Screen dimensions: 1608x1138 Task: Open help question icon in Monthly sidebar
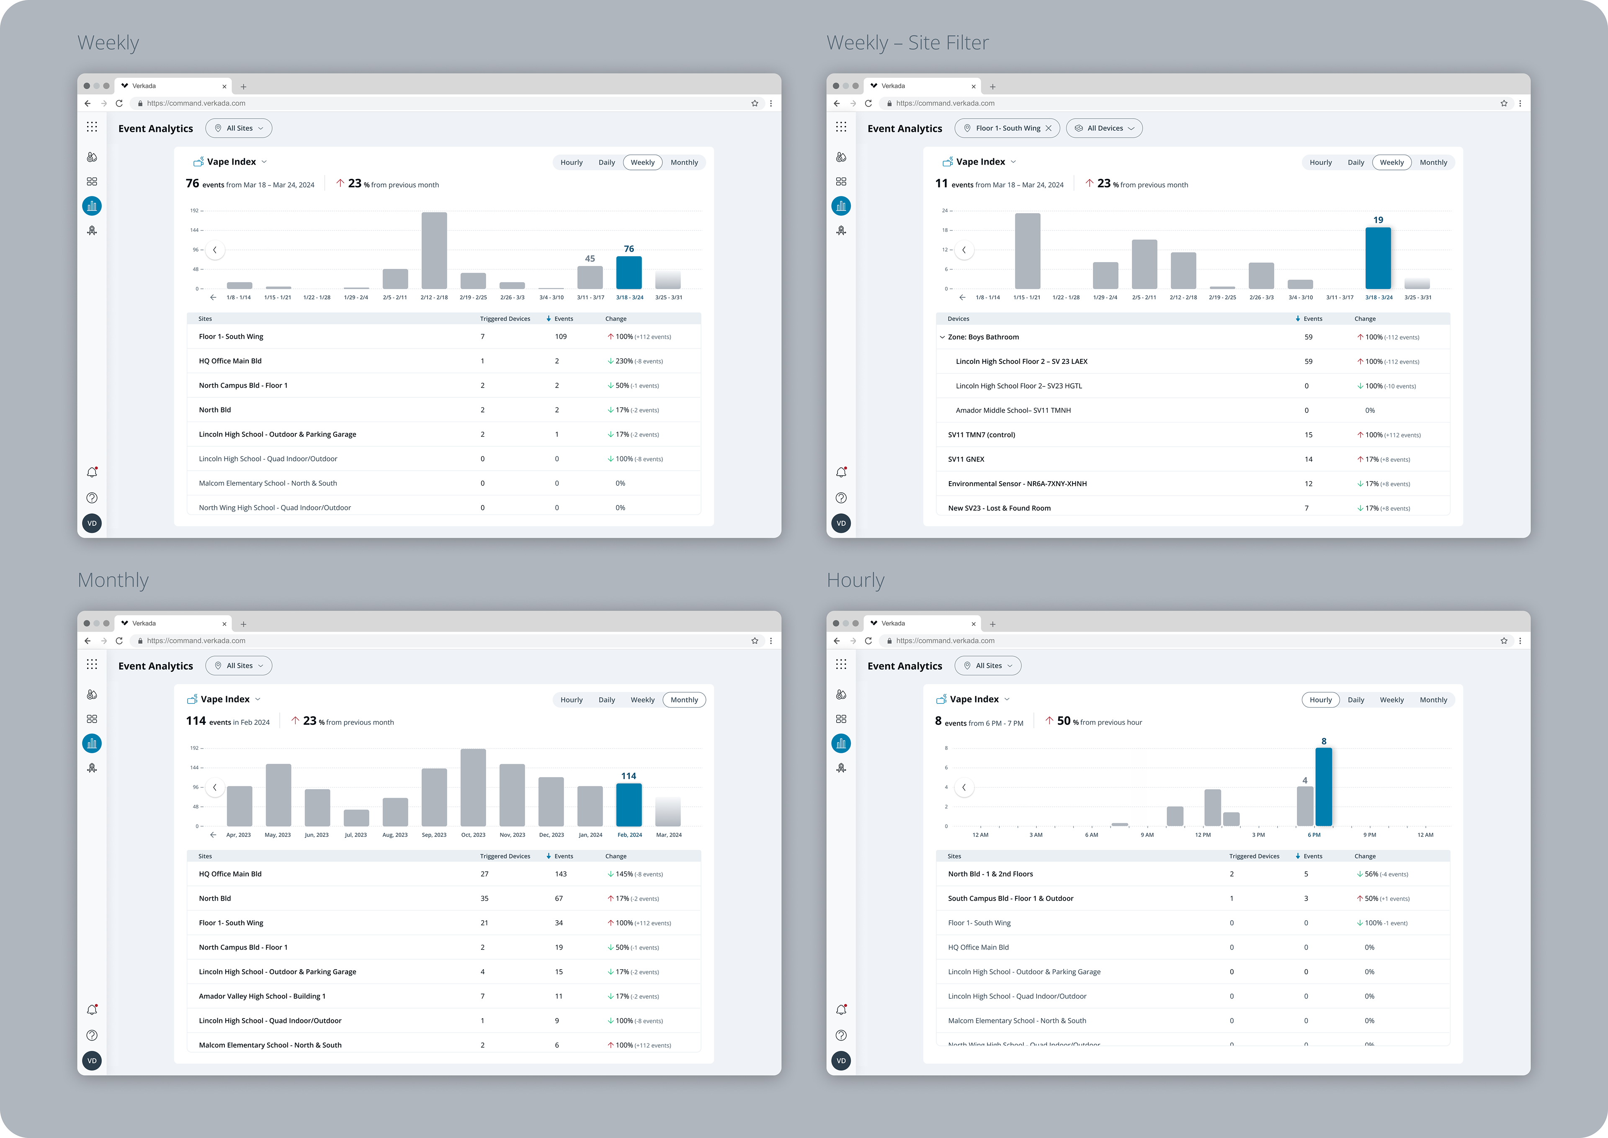92,1036
